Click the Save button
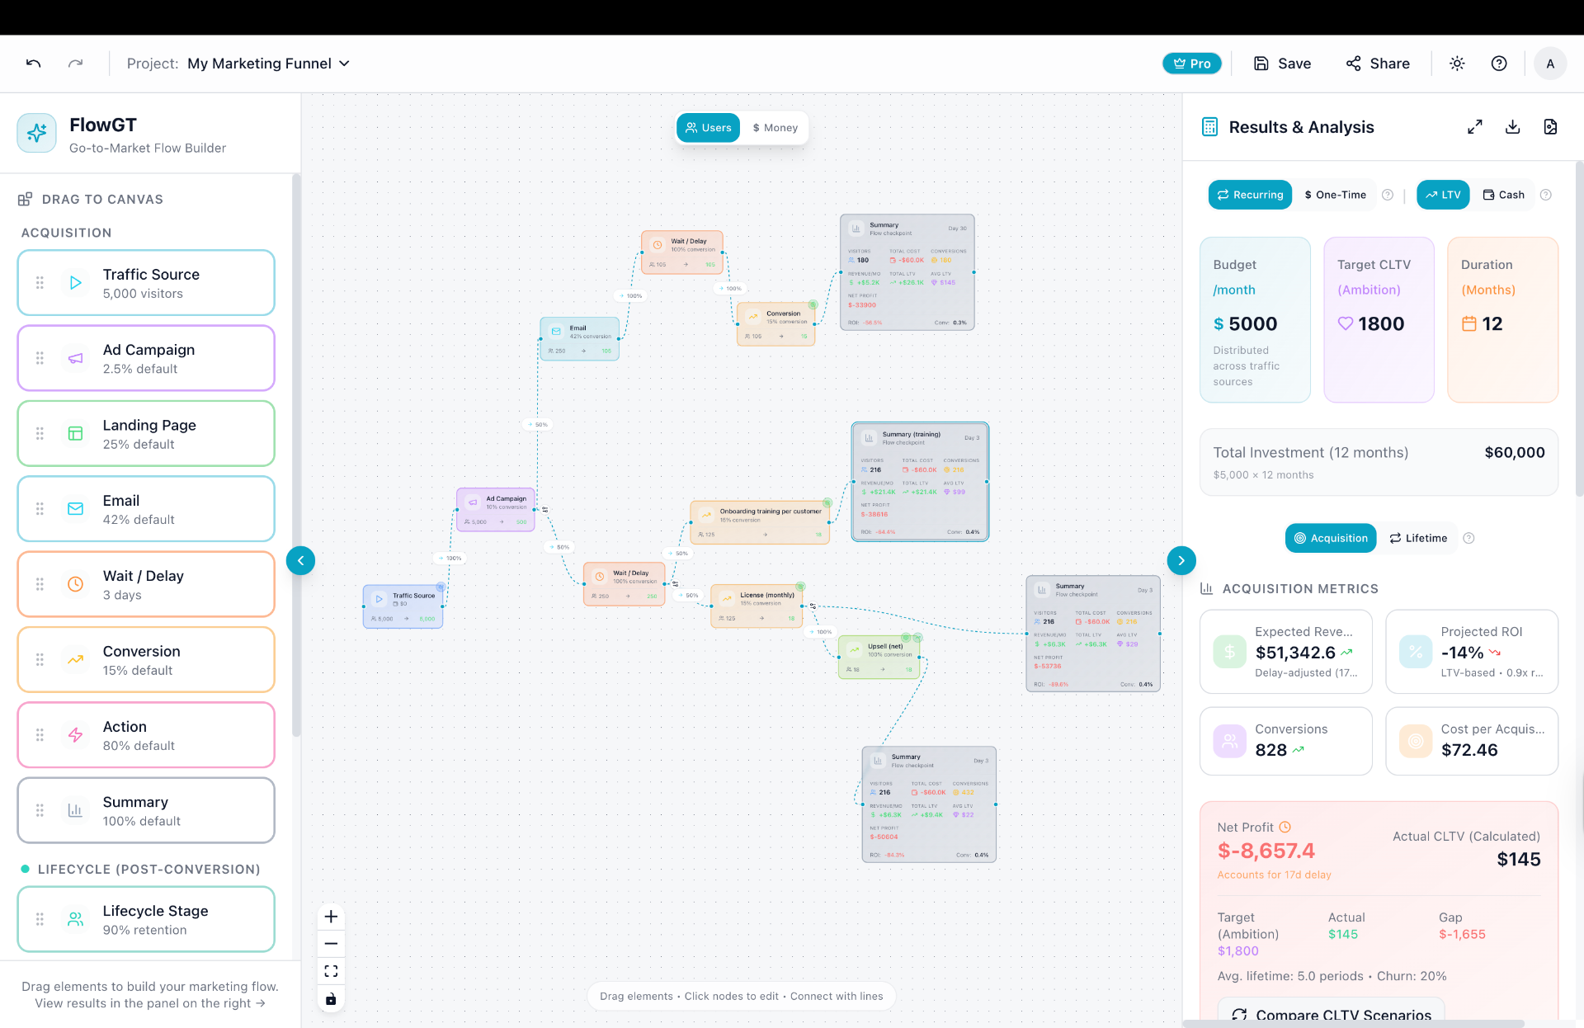 [x=1282, y=64]
